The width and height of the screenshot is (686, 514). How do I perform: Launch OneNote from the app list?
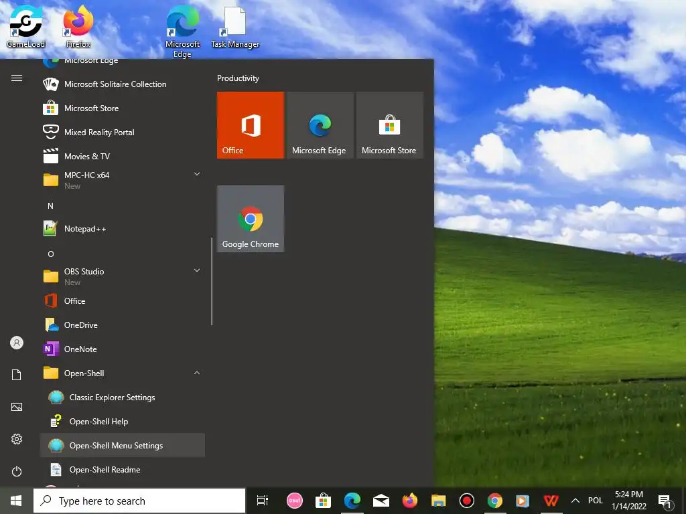tap(123, 349)
